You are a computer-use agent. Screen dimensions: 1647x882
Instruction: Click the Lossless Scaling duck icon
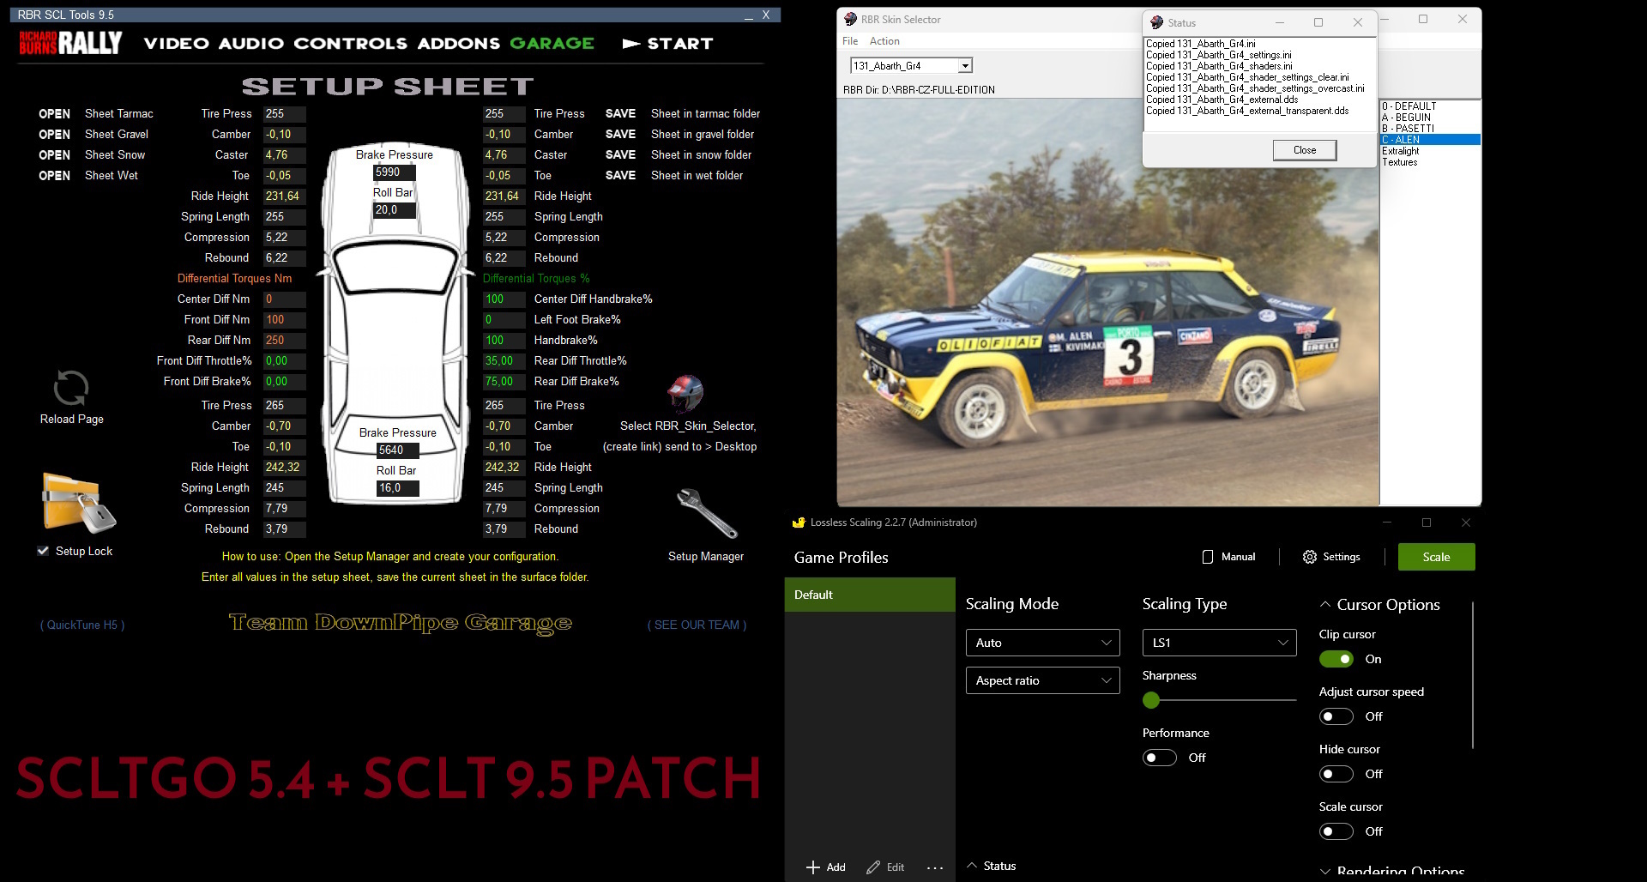click(x=799, y=522)
